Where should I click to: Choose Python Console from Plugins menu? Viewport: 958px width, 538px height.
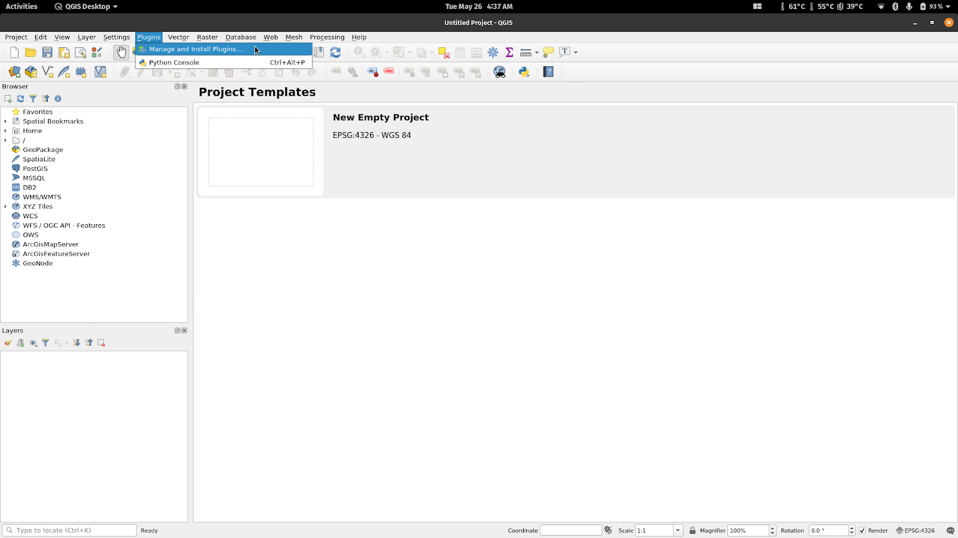pos(224,62)
